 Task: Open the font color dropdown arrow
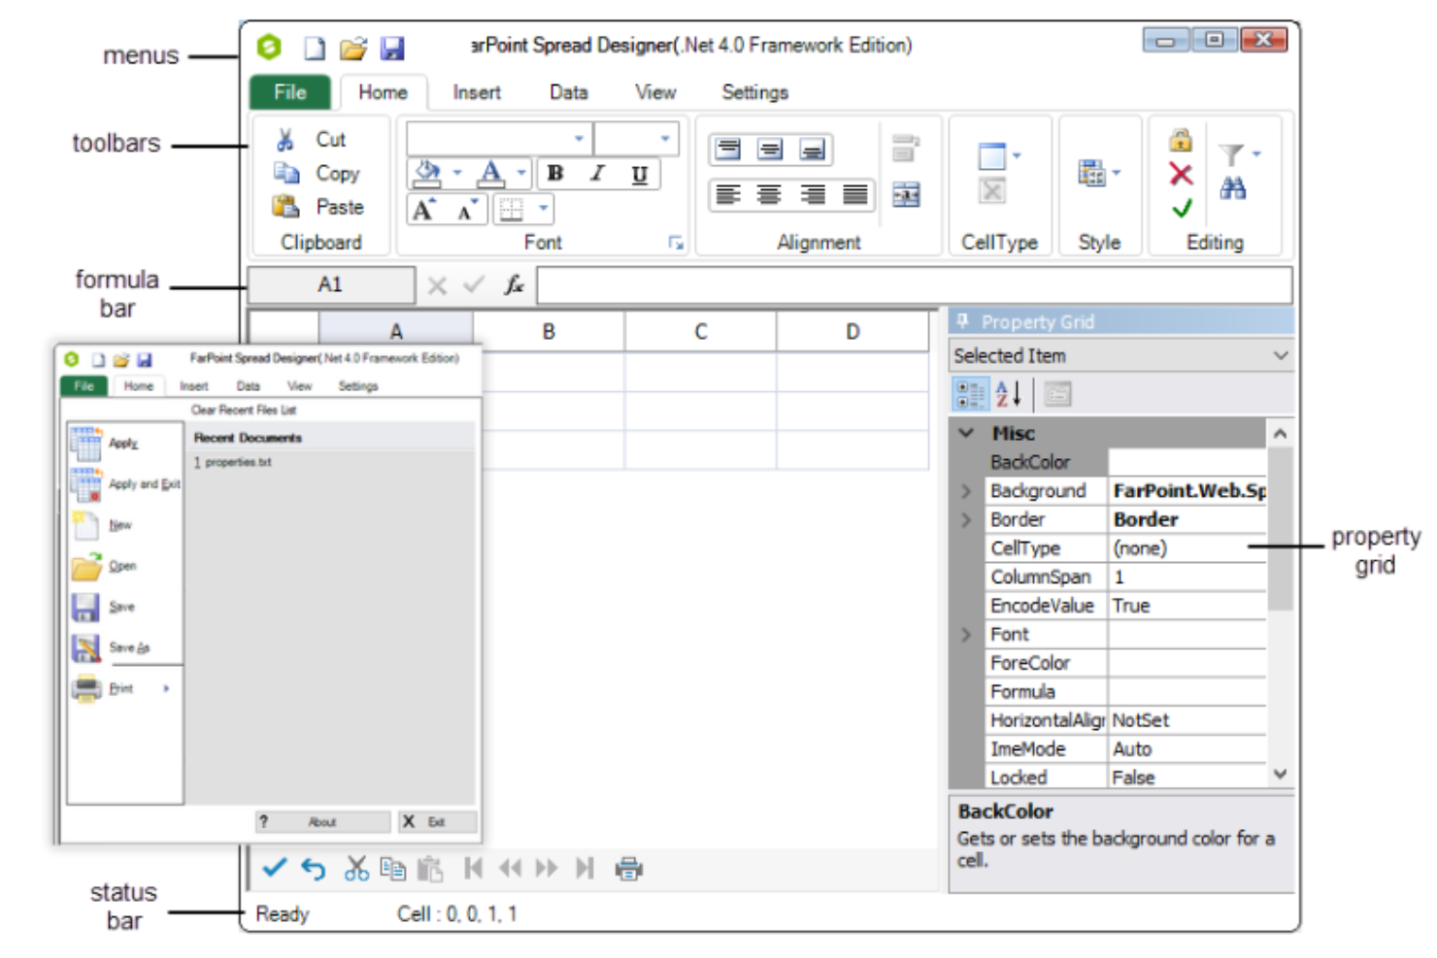coord(521,173)
